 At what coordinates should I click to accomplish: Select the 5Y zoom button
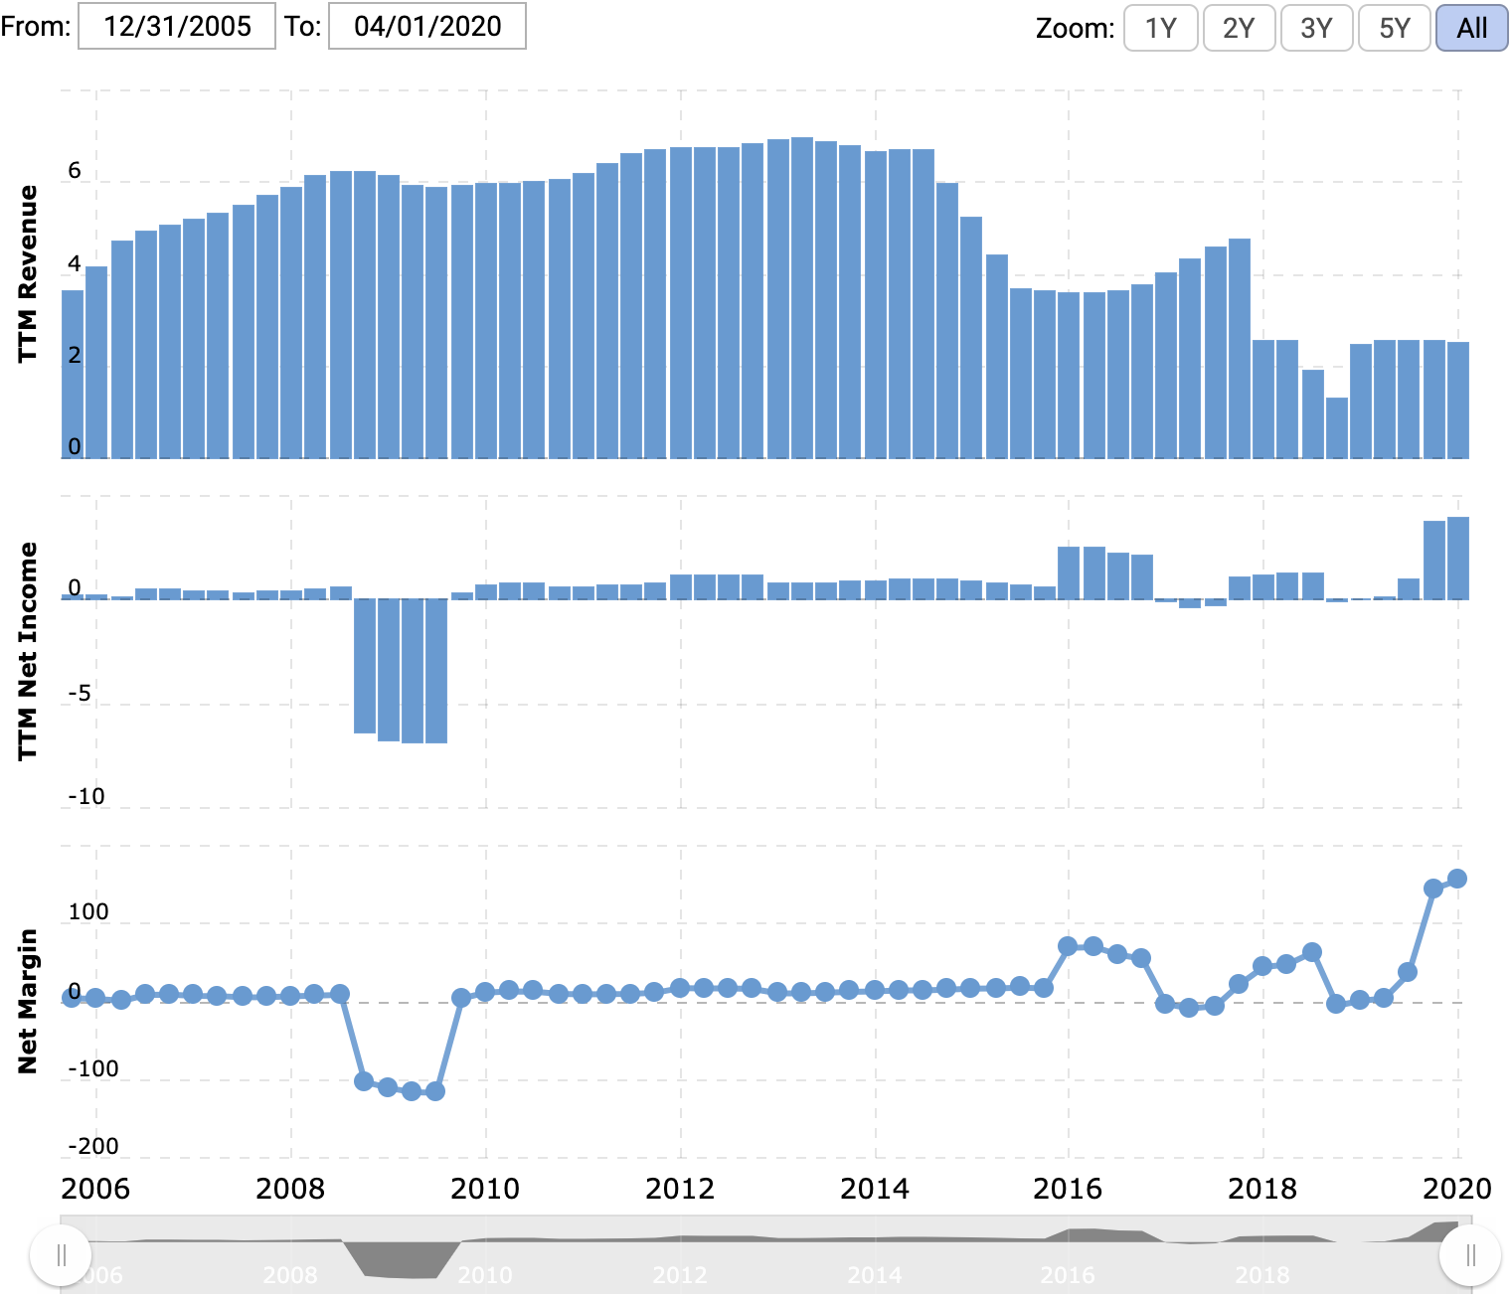(1395, 28)
